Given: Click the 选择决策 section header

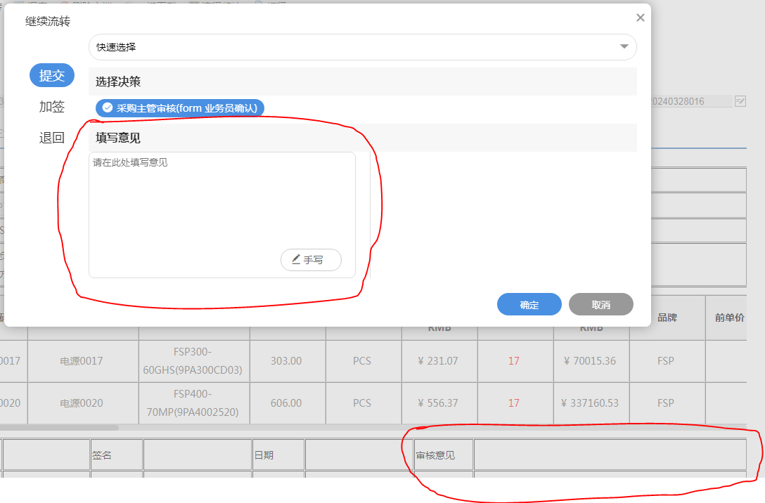Looking at the screenshot, I should point(363,81).
